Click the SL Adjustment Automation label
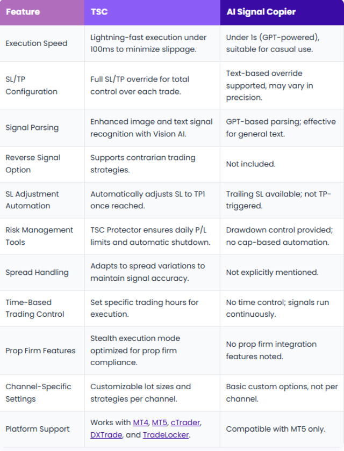 coord(32,200)
